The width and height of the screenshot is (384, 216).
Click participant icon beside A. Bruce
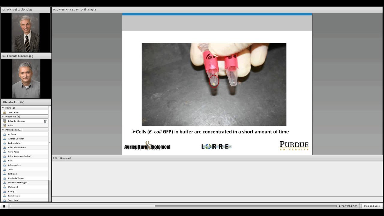[4, 134]
